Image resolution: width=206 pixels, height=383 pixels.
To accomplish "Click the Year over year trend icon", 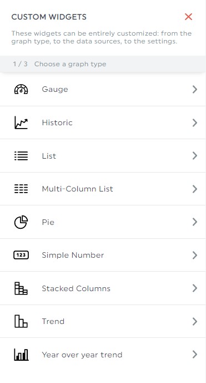I will [x=21, y=355].
